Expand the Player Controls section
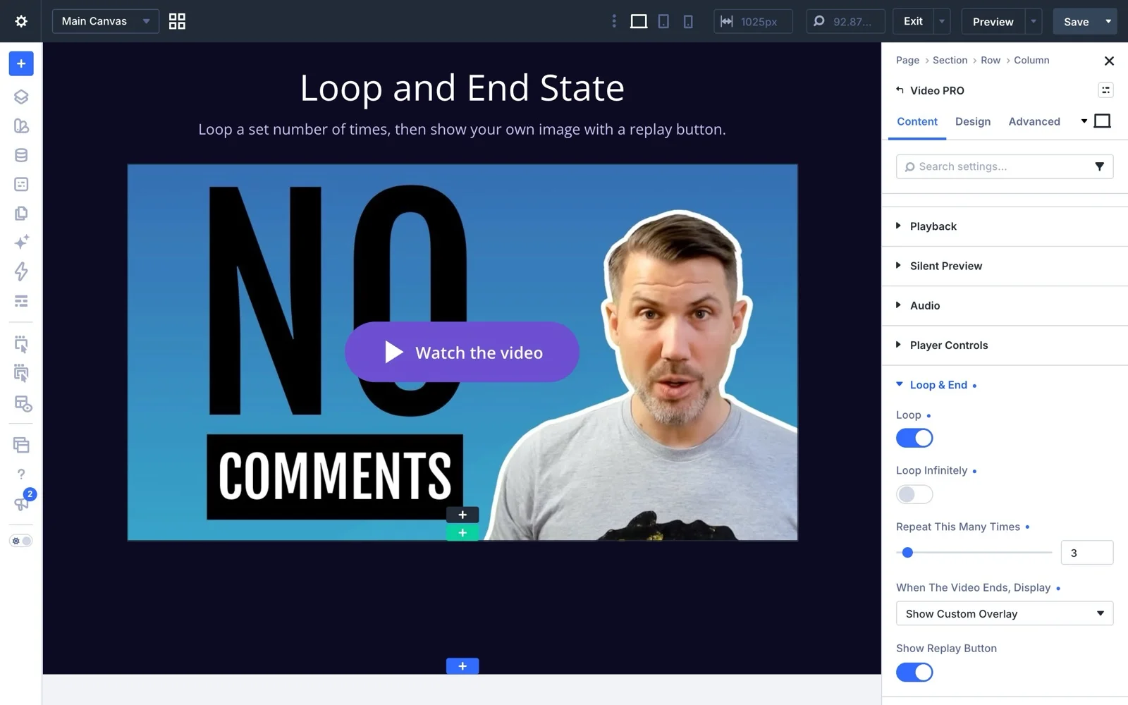 (x=1005, y=345)
